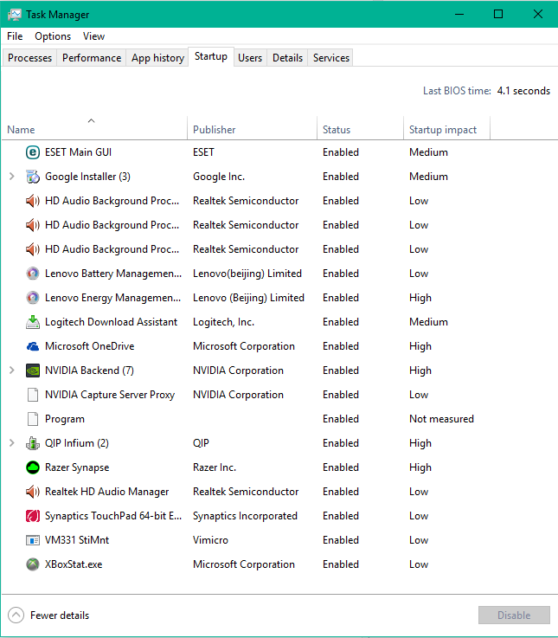Click the Razer Synapse green icon
The height and width of the screenshot is (638, 558).
(x=33, y=467)
